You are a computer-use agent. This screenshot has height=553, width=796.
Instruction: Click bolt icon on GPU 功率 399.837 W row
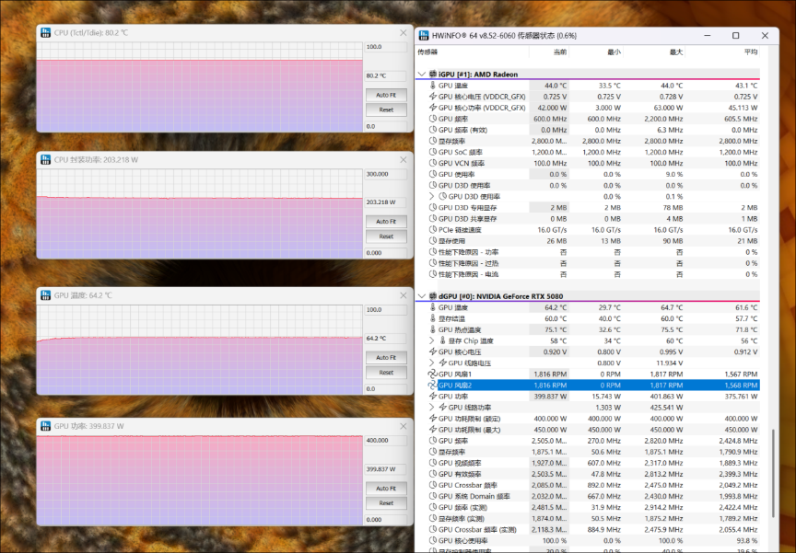tap(433, 396)
